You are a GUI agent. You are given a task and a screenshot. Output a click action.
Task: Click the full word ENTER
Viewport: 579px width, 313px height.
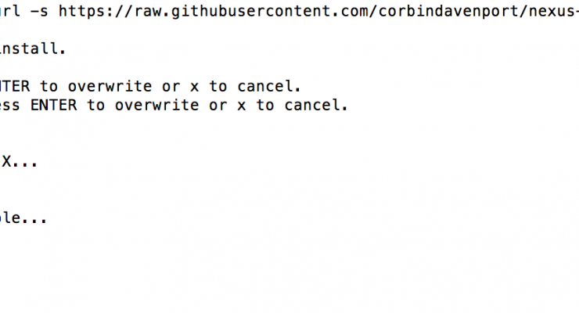point(53,105)
